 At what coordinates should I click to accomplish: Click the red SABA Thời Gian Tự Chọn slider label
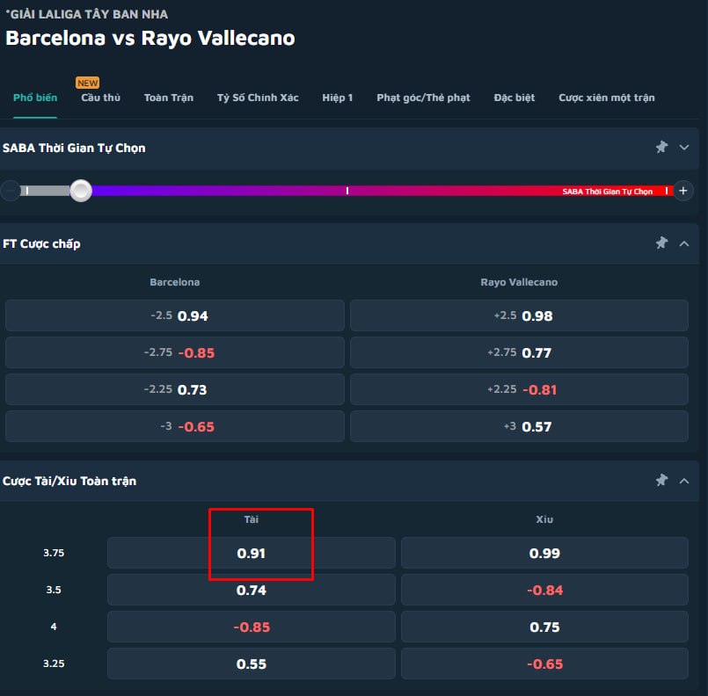[x=608, y=192]
